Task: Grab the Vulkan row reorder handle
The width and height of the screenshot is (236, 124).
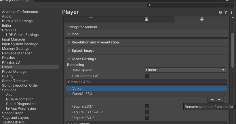Action: [69, 89]
